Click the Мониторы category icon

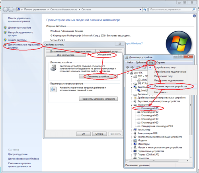[135, 144]
